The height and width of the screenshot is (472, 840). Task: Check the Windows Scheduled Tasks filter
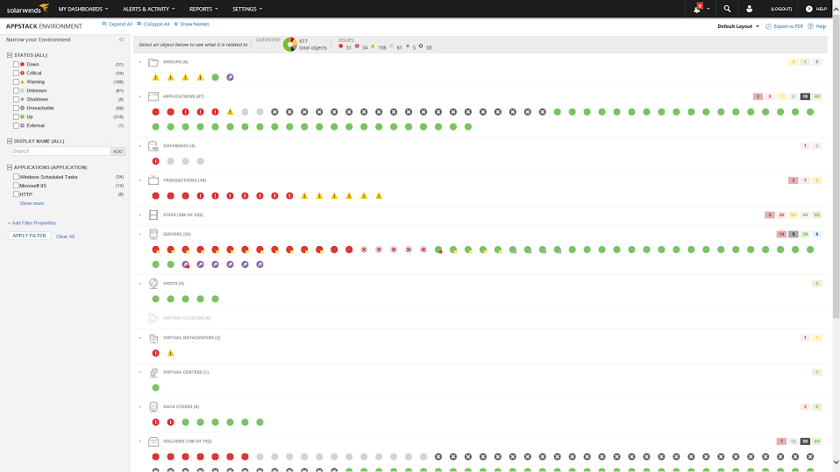16,177
